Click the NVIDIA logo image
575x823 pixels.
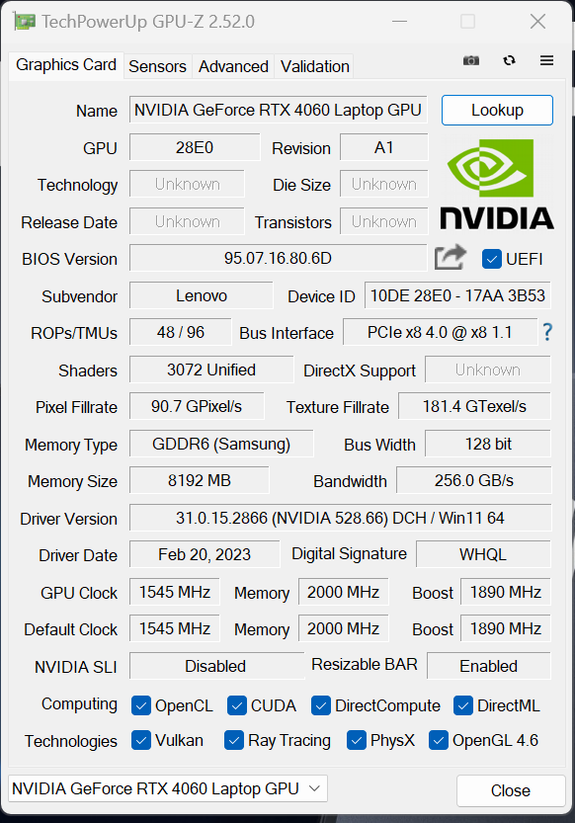[496, 184]
